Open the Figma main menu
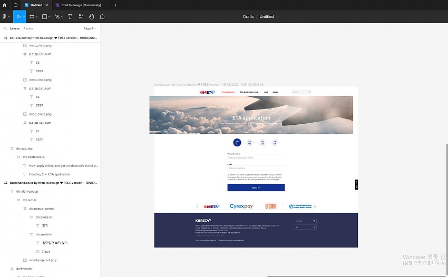This screenshot has height=277, width=448. [5, 16]
